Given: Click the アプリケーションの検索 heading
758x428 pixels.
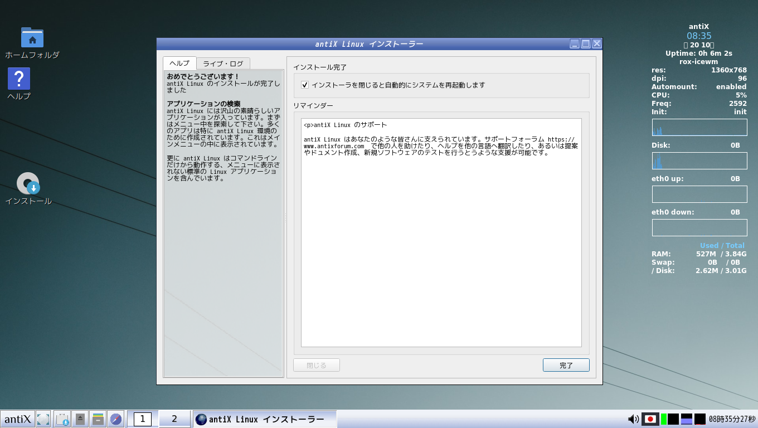Looking at the screenshot, I should [203, 104].
